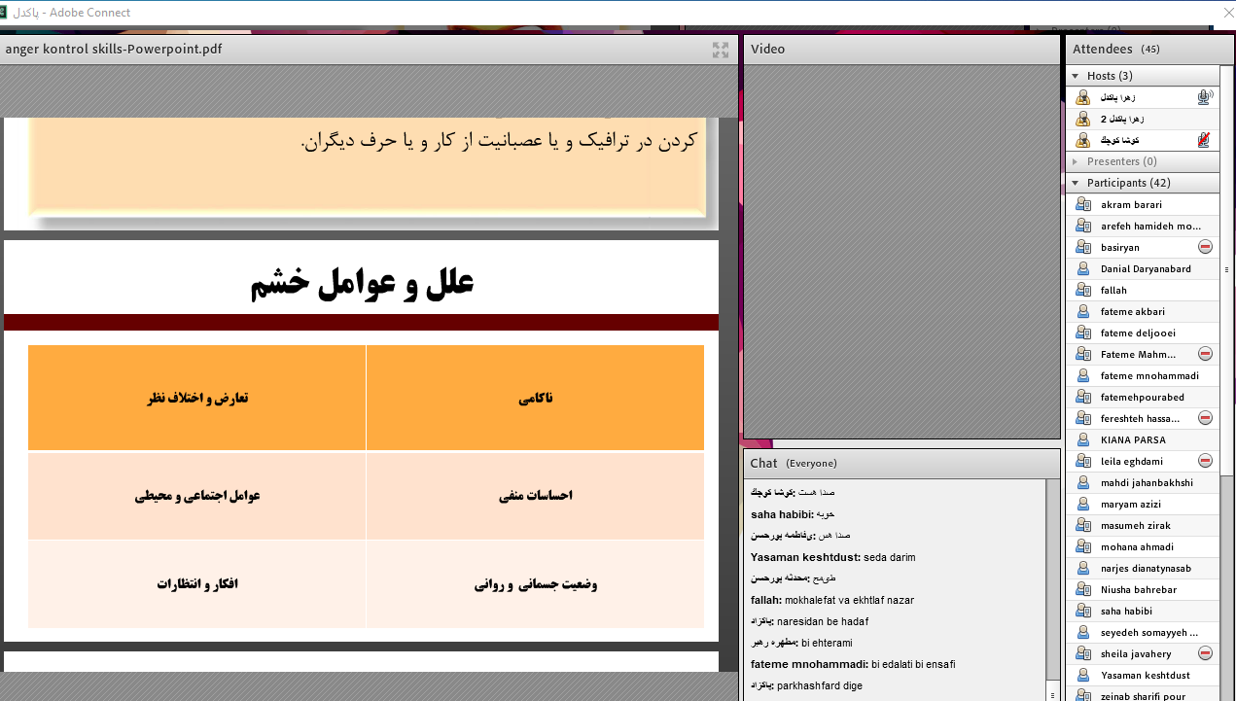Screen dimensions: 1236x701
Task: Click the muted microphone icon of third host
Action: (1205, 140)
